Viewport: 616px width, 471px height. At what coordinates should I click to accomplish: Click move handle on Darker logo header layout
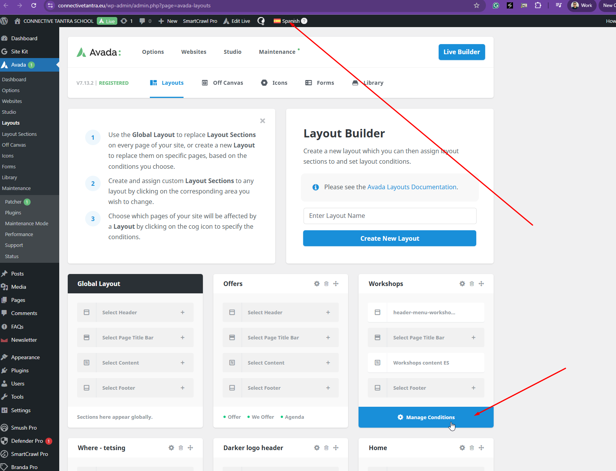pos(336,448)
